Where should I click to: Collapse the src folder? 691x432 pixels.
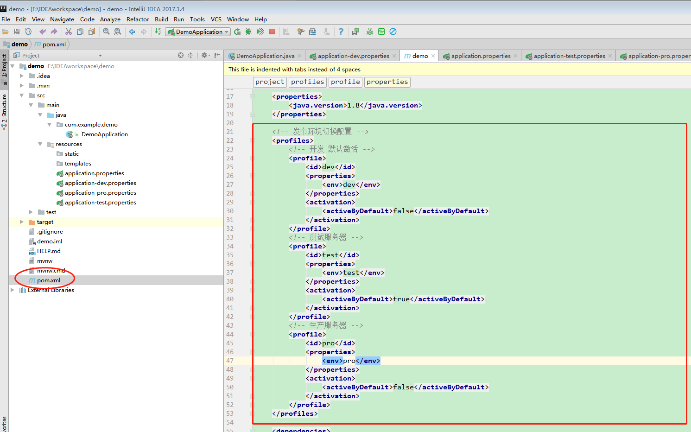[x=22, y=95]
